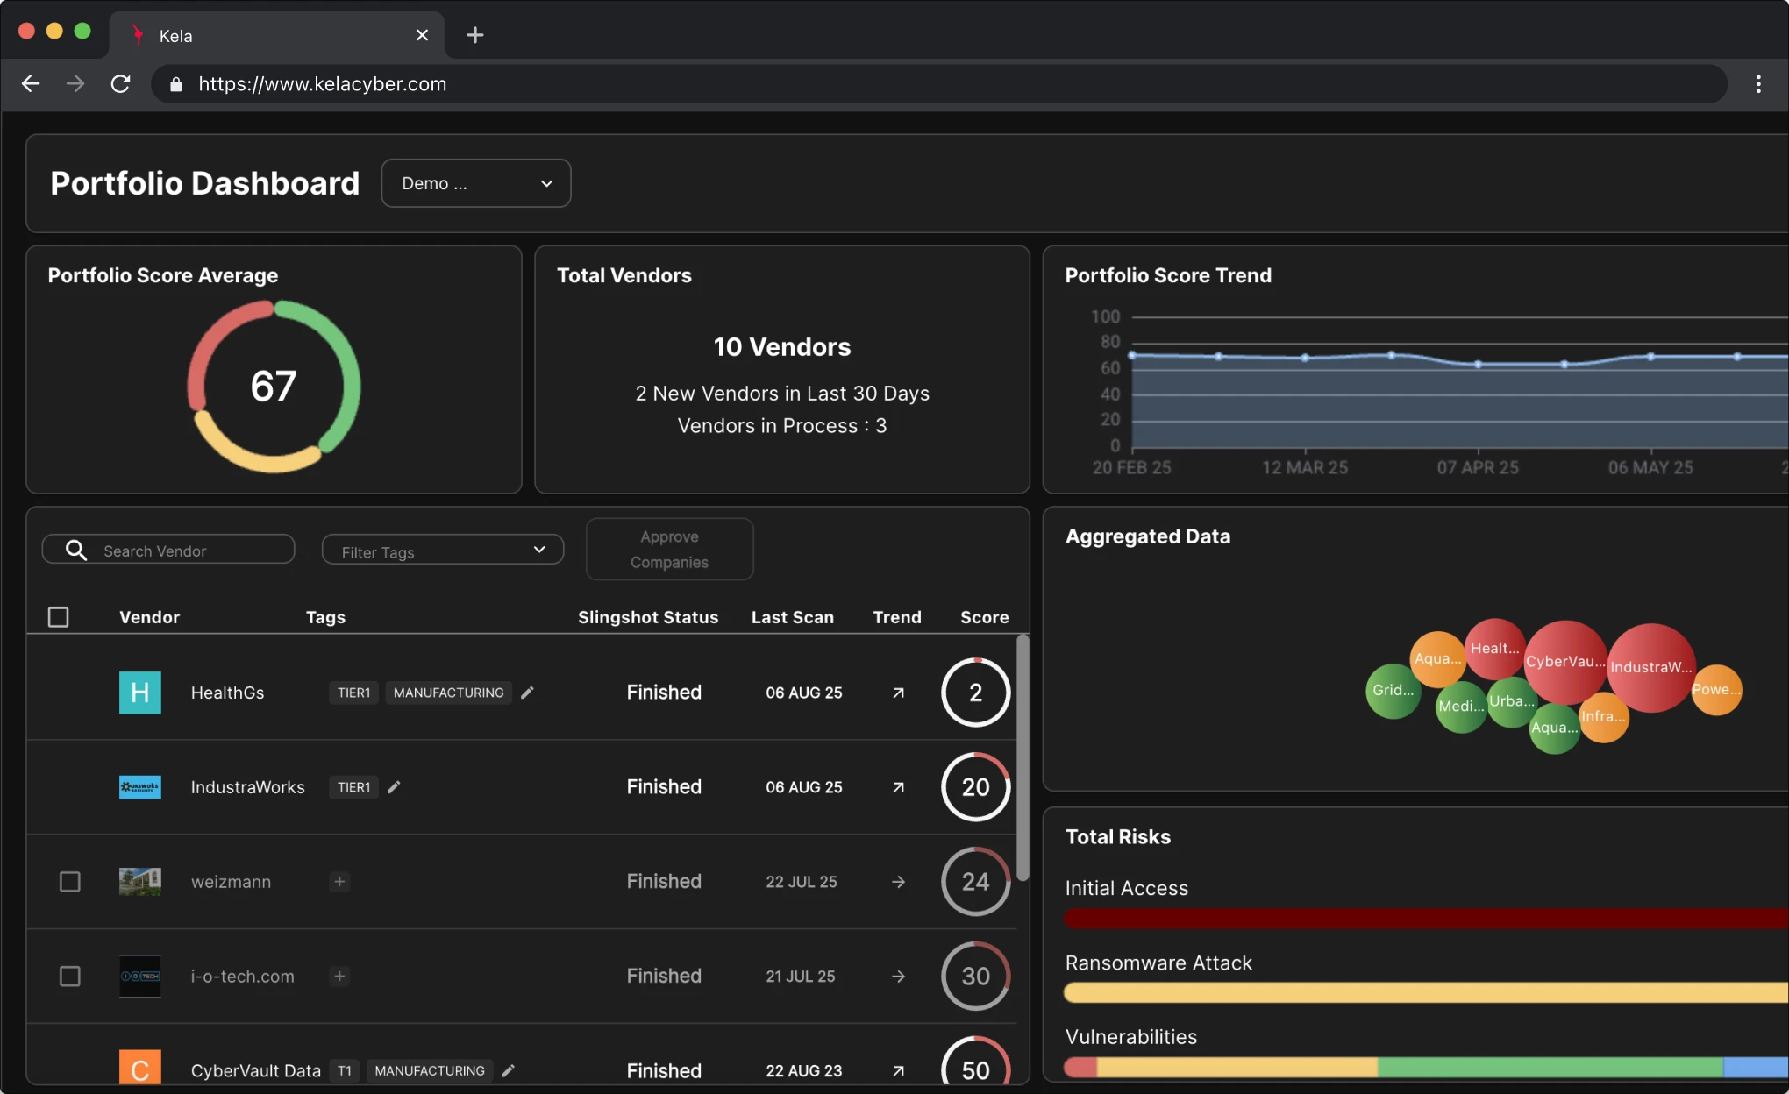The width and height of the screenshot is (1789, 1094).
Task: Open the browser three-dot menu
Action: (x=1758, y=83)
